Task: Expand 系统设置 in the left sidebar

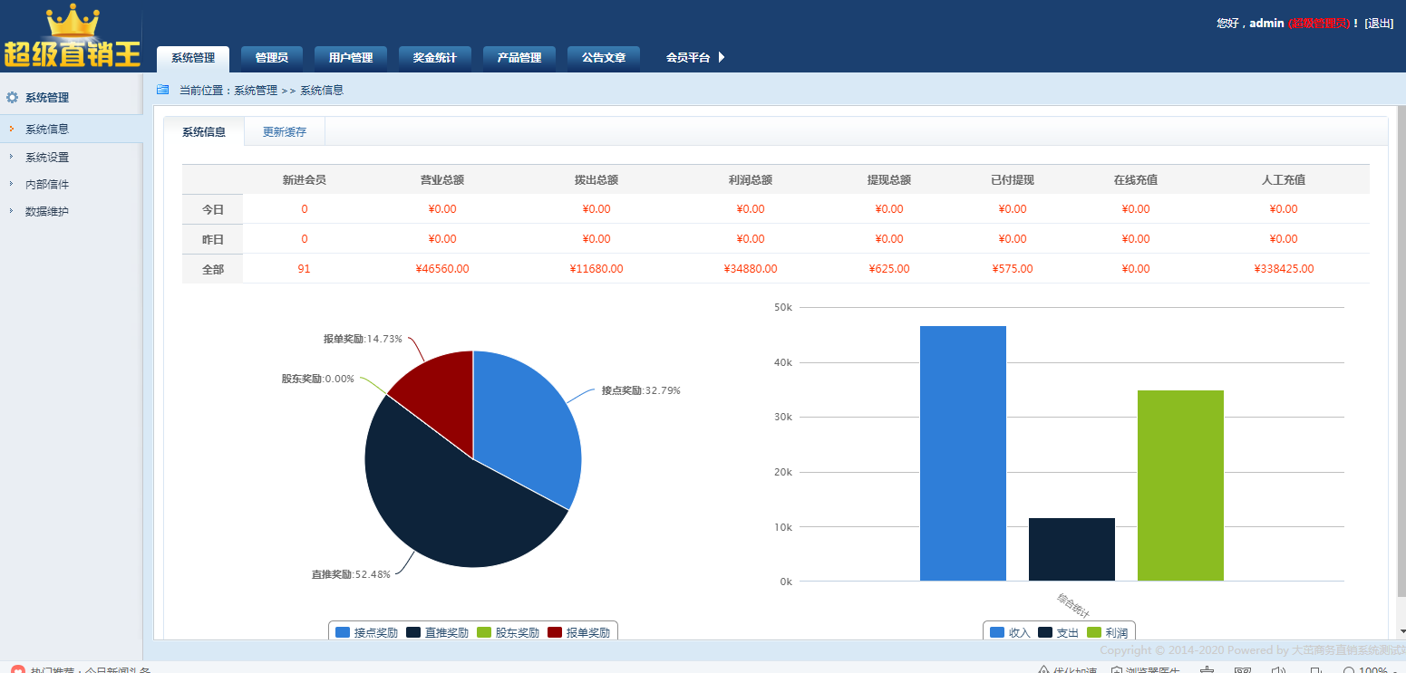Action: pyautogui.click(x=46, y=157)
